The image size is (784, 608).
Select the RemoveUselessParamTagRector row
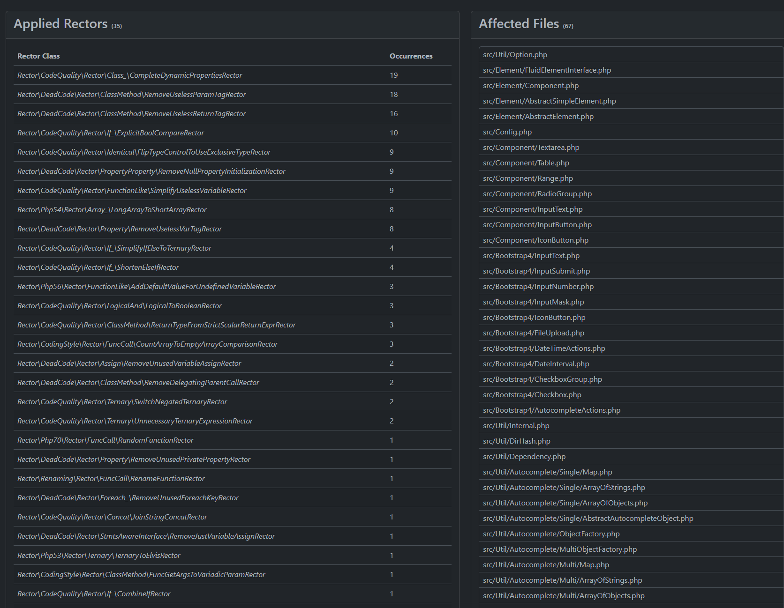click(233, 94)
